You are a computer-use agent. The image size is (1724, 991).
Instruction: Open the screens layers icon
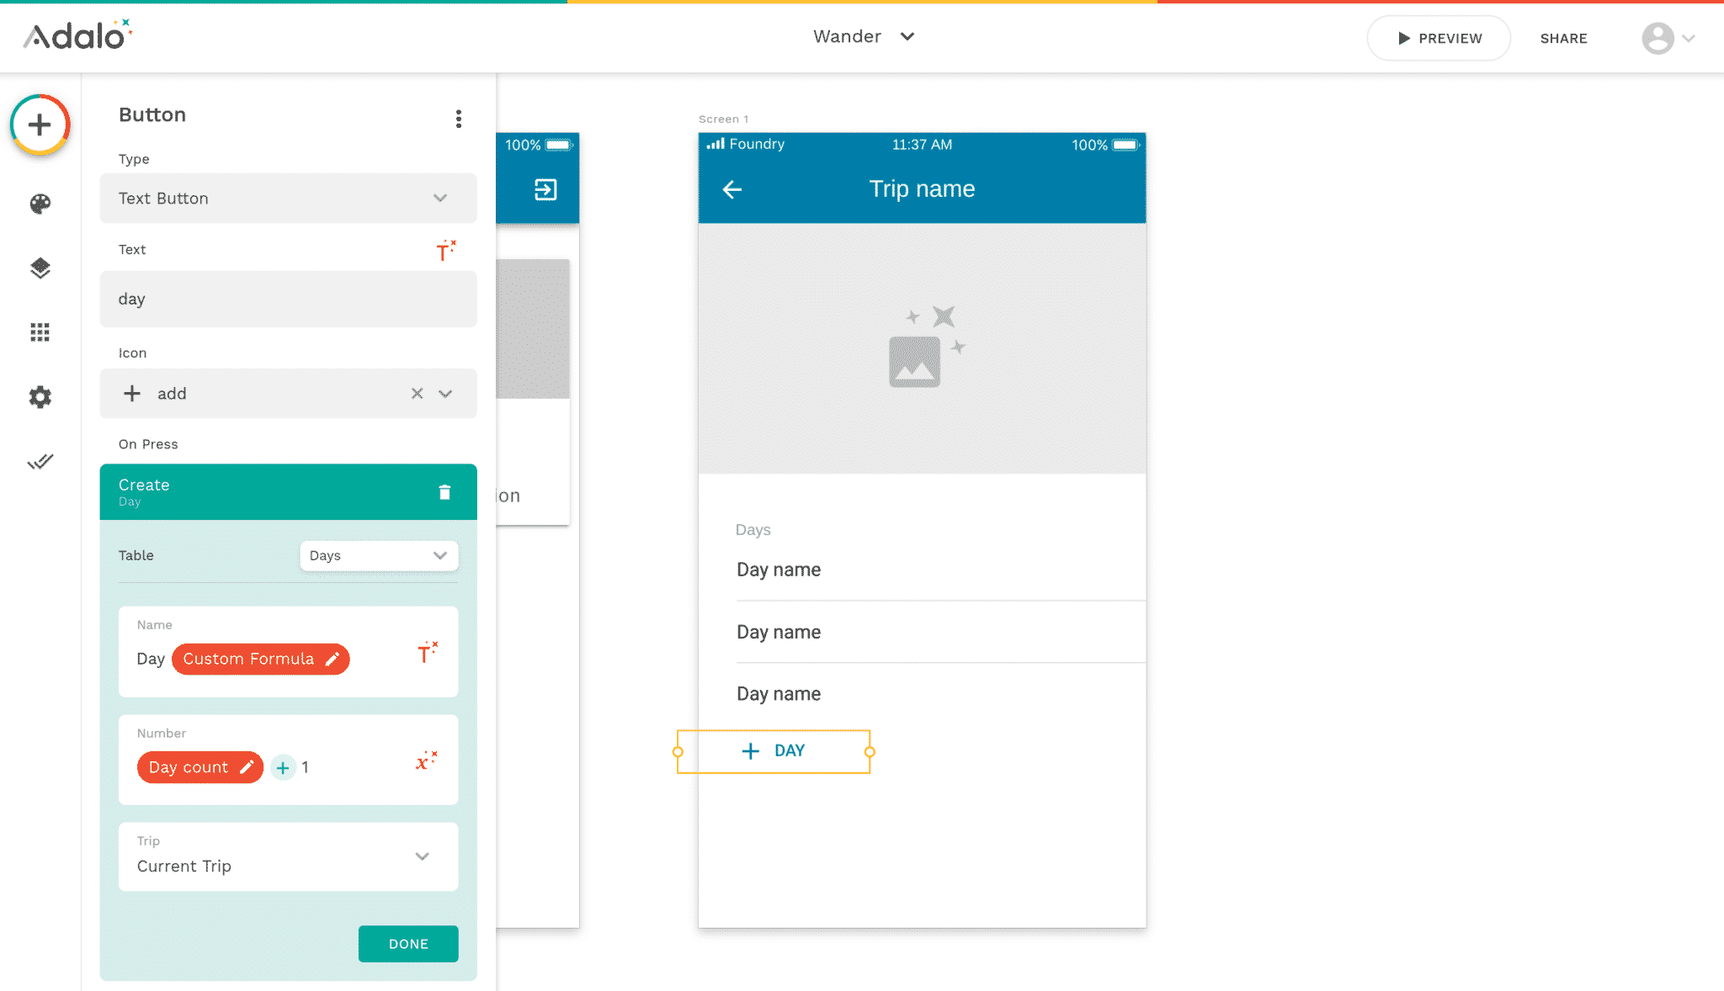pyautogui.click(x=40, y=268)
